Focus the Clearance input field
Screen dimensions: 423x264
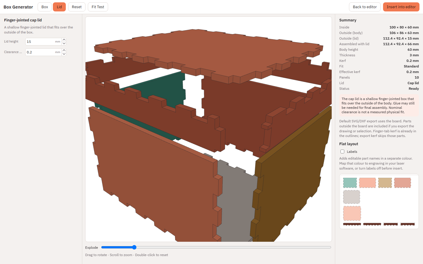coord(43,52)
